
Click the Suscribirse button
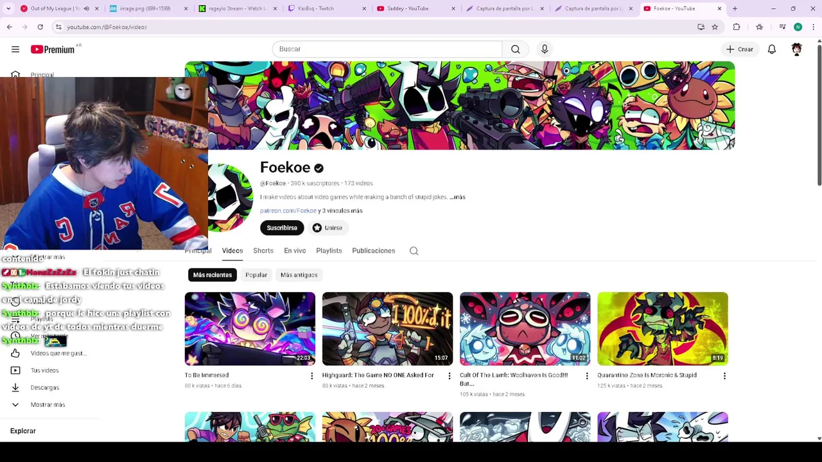coord(282,228)
